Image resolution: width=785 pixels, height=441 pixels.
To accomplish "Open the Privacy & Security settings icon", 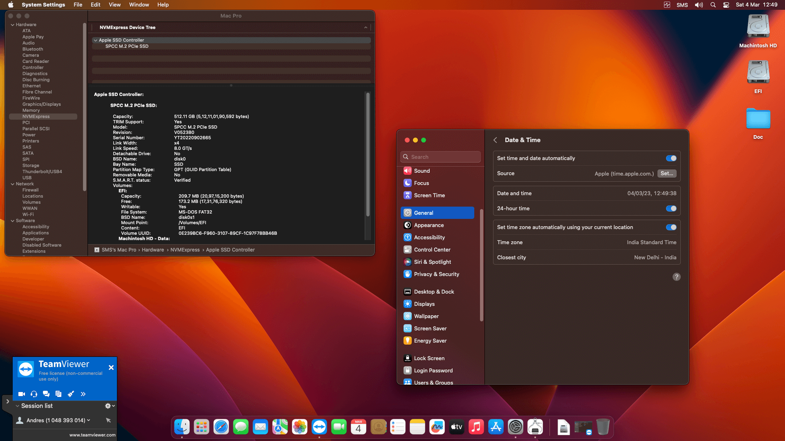I will point(408,274).
